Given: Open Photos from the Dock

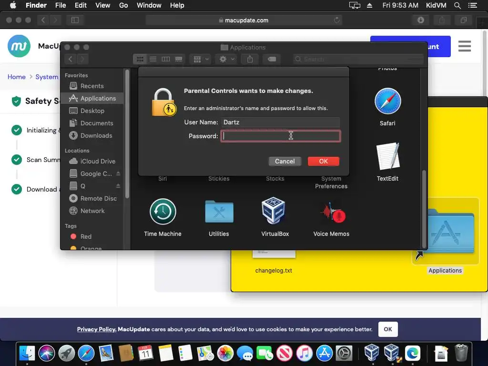Looking at the screenshot, I should tap(225, 353).
